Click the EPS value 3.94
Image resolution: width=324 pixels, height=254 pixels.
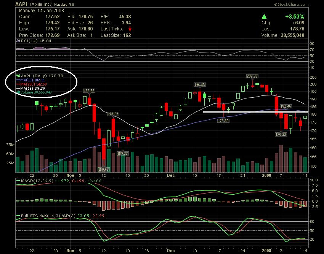click(126, 23)
